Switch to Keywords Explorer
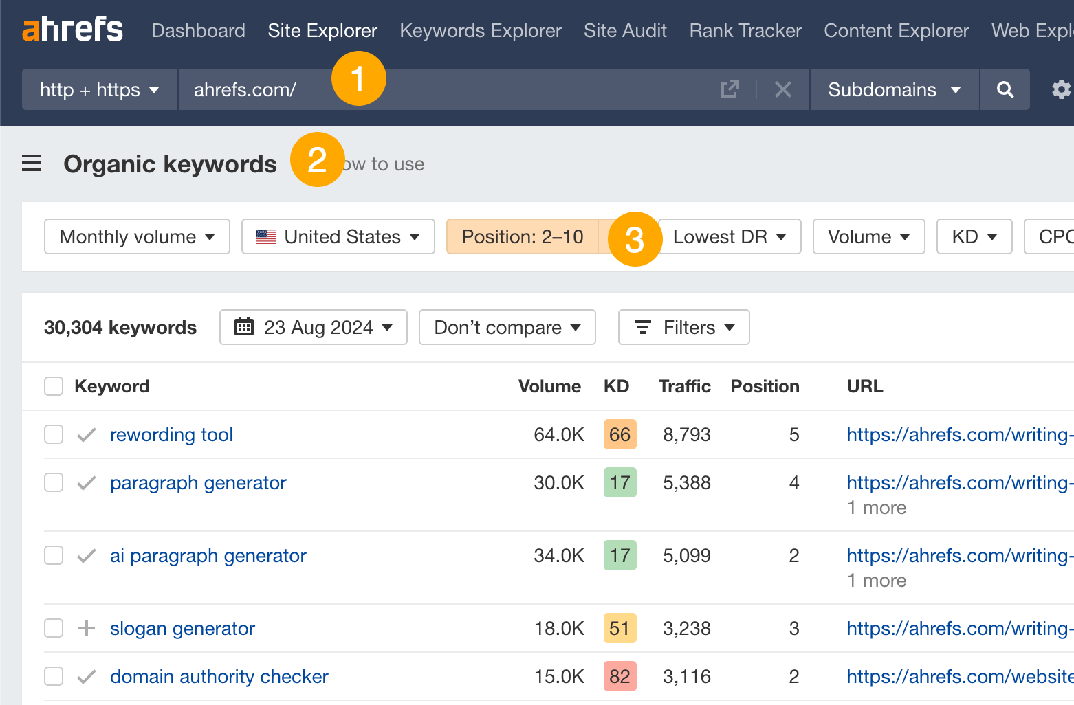 tap(480, 30)
